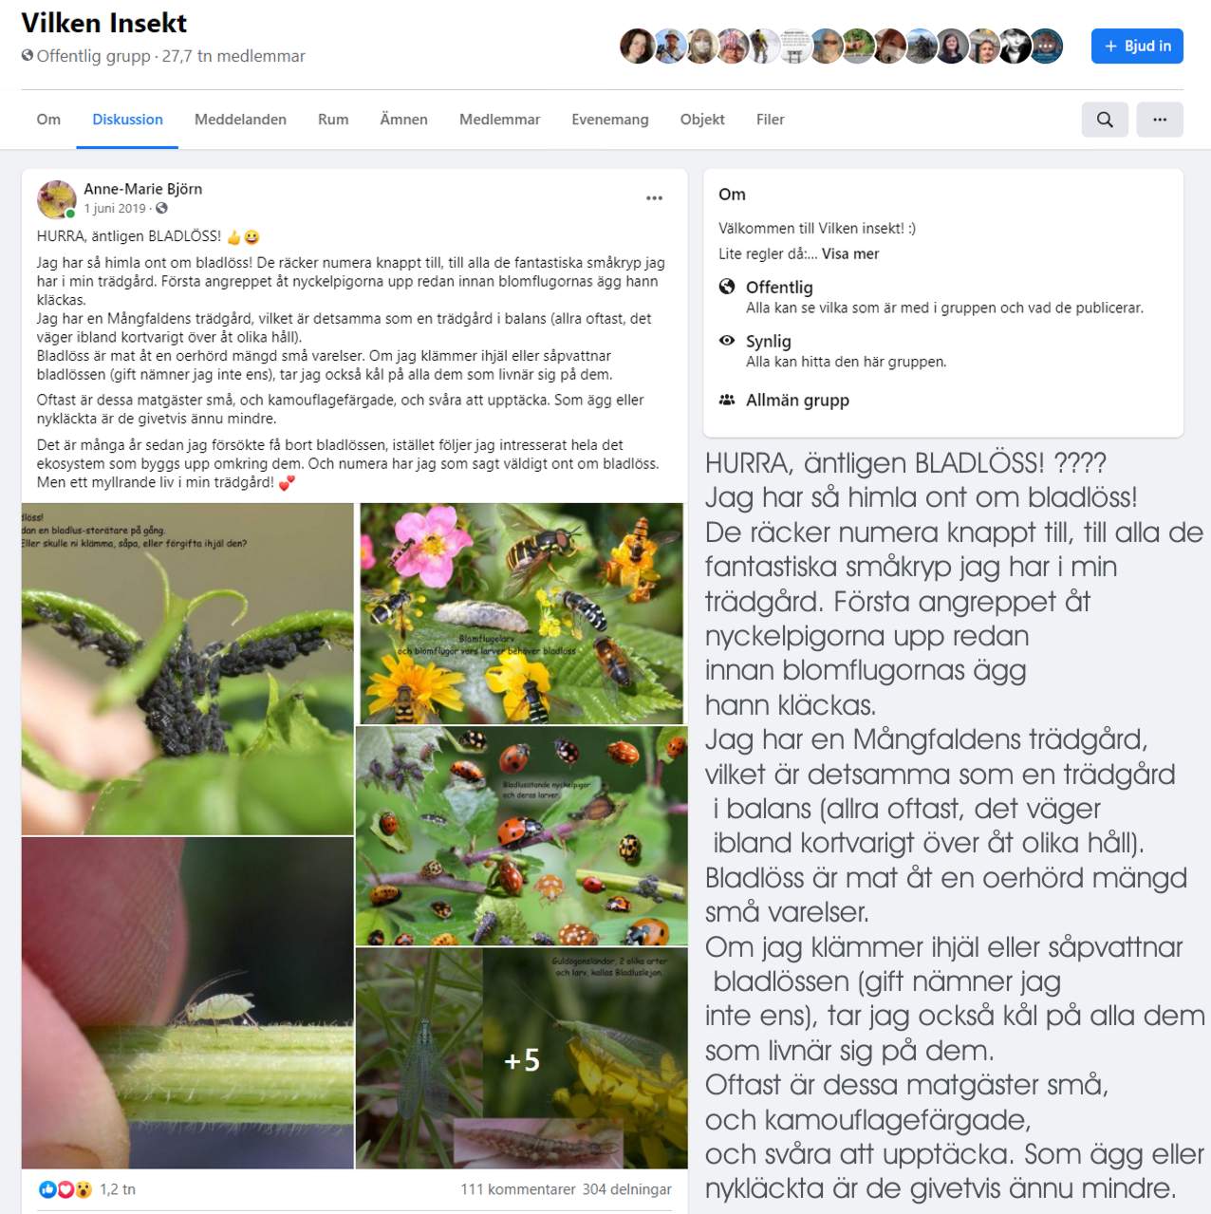This screenshot has height=1214, width=1211.
Task: Open the +5 more photos tile
Action: click(x=522, y=1058)
